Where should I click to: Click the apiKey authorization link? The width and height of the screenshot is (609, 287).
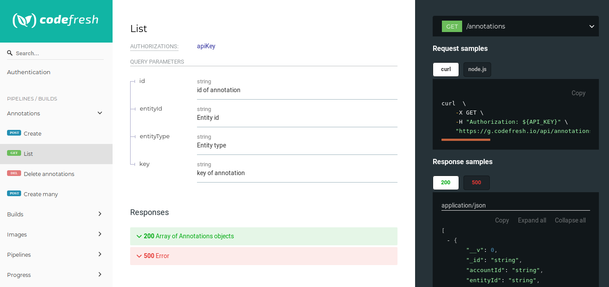point(206,46)
